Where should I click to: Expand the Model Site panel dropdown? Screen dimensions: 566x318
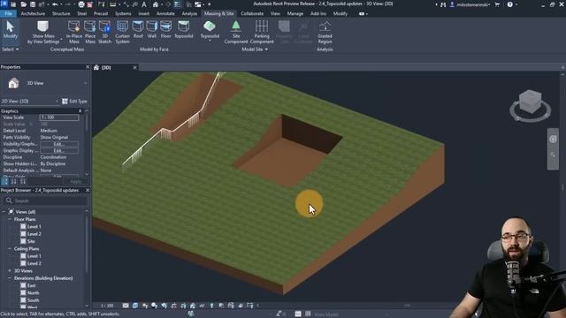(x=255, y=49)
